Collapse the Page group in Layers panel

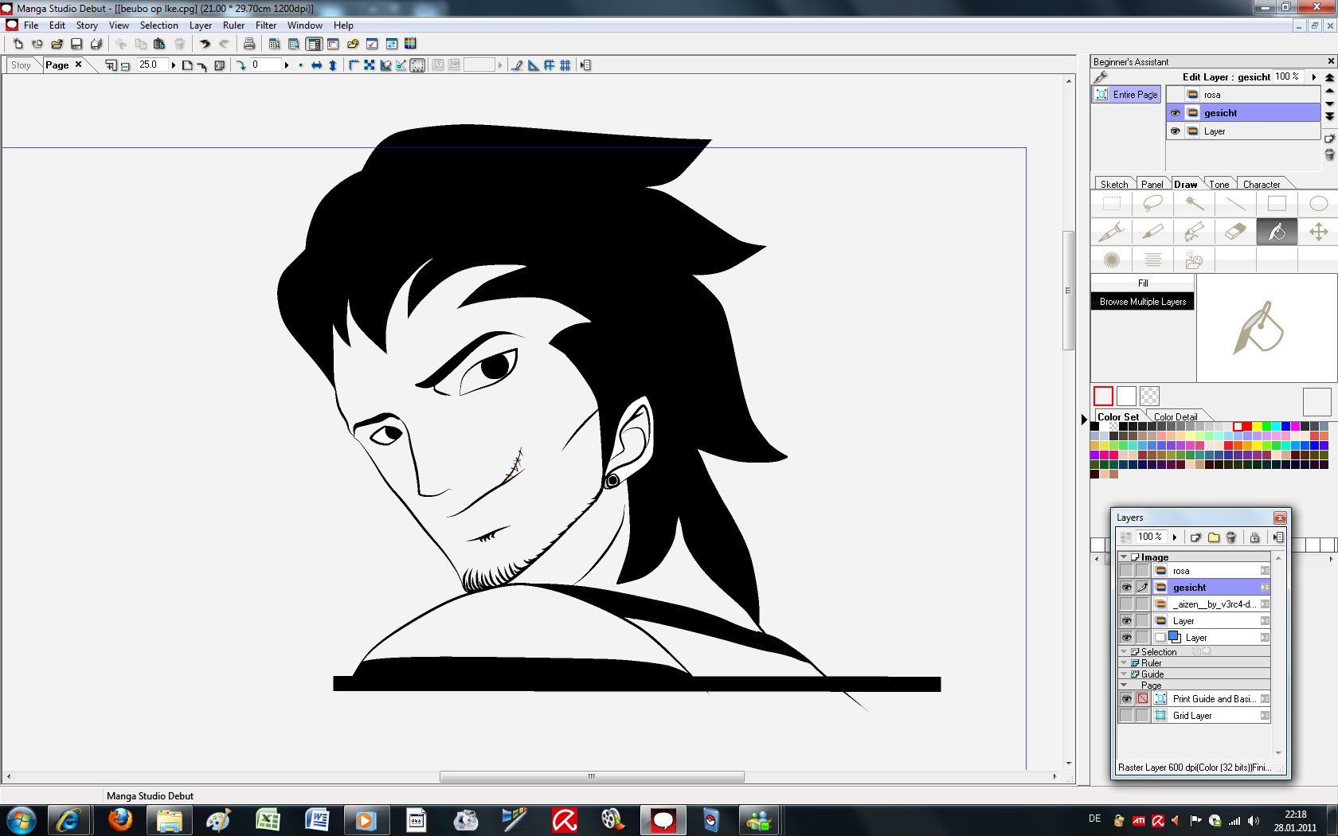(x=1124, y=685)
